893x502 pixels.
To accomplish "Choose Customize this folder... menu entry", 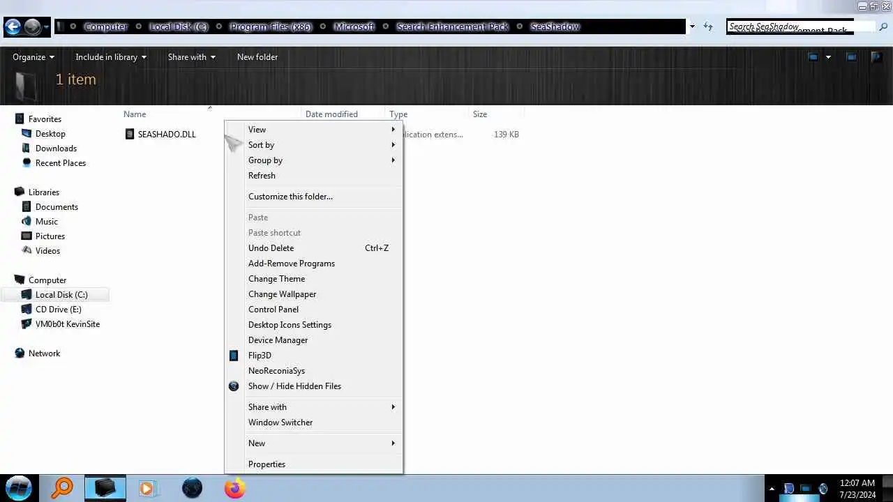I will 313,197.
